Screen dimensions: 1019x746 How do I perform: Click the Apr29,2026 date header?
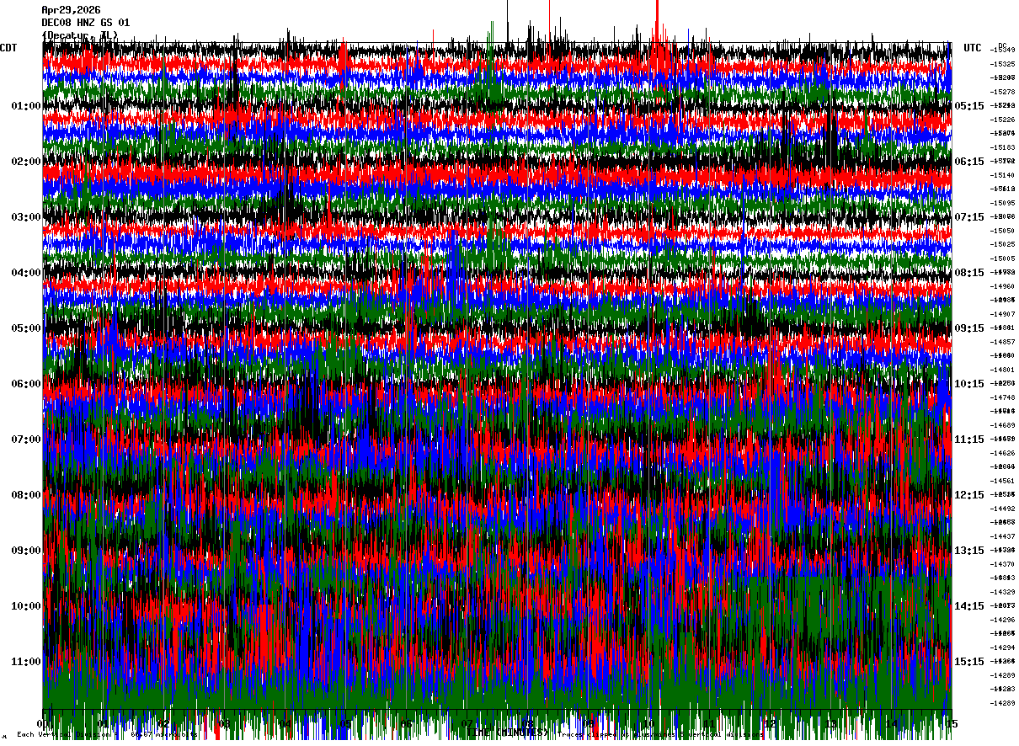[x=71, y=10]
